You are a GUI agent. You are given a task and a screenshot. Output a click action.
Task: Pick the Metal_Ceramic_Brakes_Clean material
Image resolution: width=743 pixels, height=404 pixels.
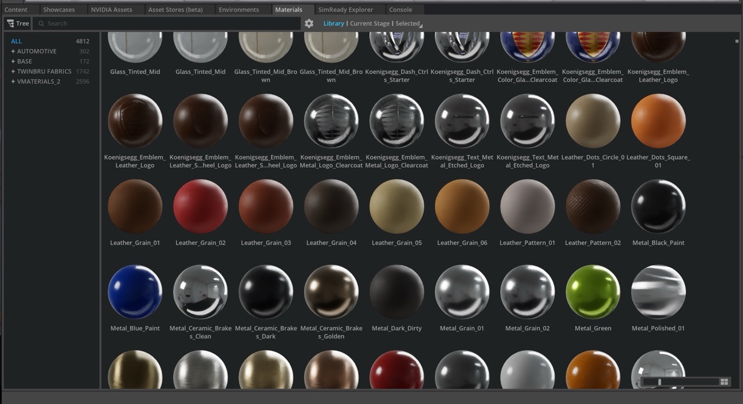click(200, 292)
